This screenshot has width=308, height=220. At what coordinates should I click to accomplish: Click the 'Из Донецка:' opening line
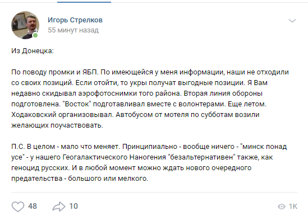click(33, 51)
